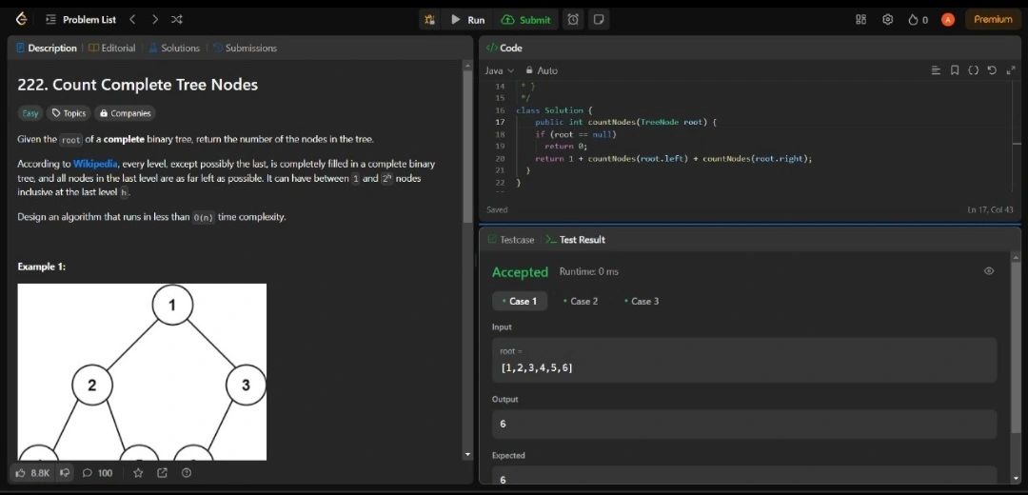Viewport: 1028px width, 495px height.
Task: Open the help question mark icon
Action: point(187,473)
